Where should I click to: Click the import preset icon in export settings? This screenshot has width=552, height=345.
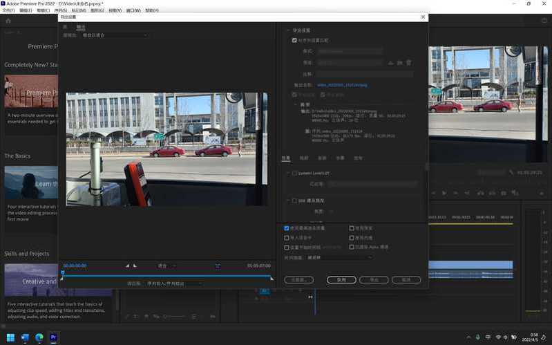tap(399, 63)
